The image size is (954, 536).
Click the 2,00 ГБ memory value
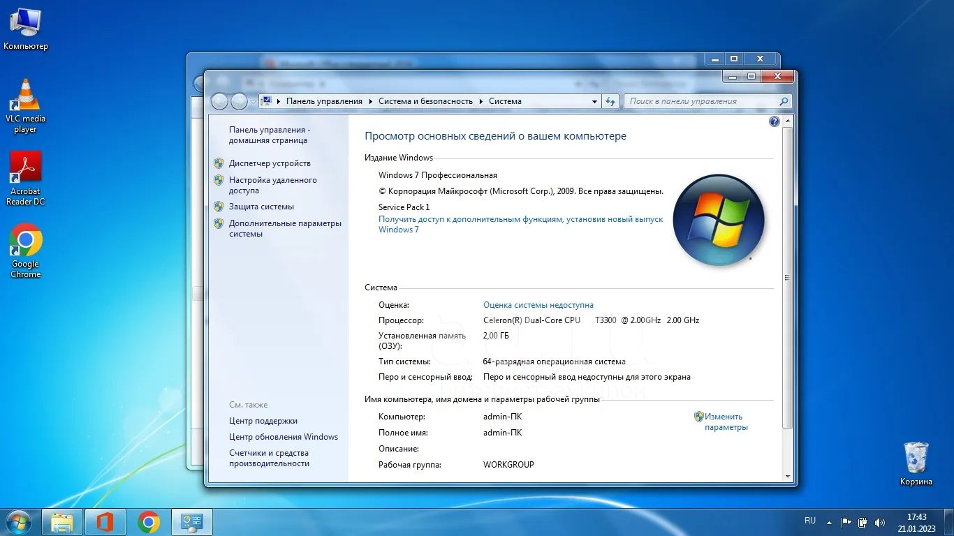496,336
